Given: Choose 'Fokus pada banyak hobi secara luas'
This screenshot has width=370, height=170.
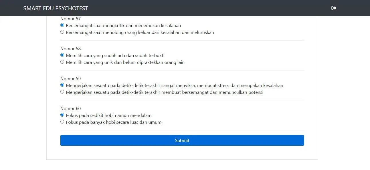Looking at the screenshot, I should point(62,122).
